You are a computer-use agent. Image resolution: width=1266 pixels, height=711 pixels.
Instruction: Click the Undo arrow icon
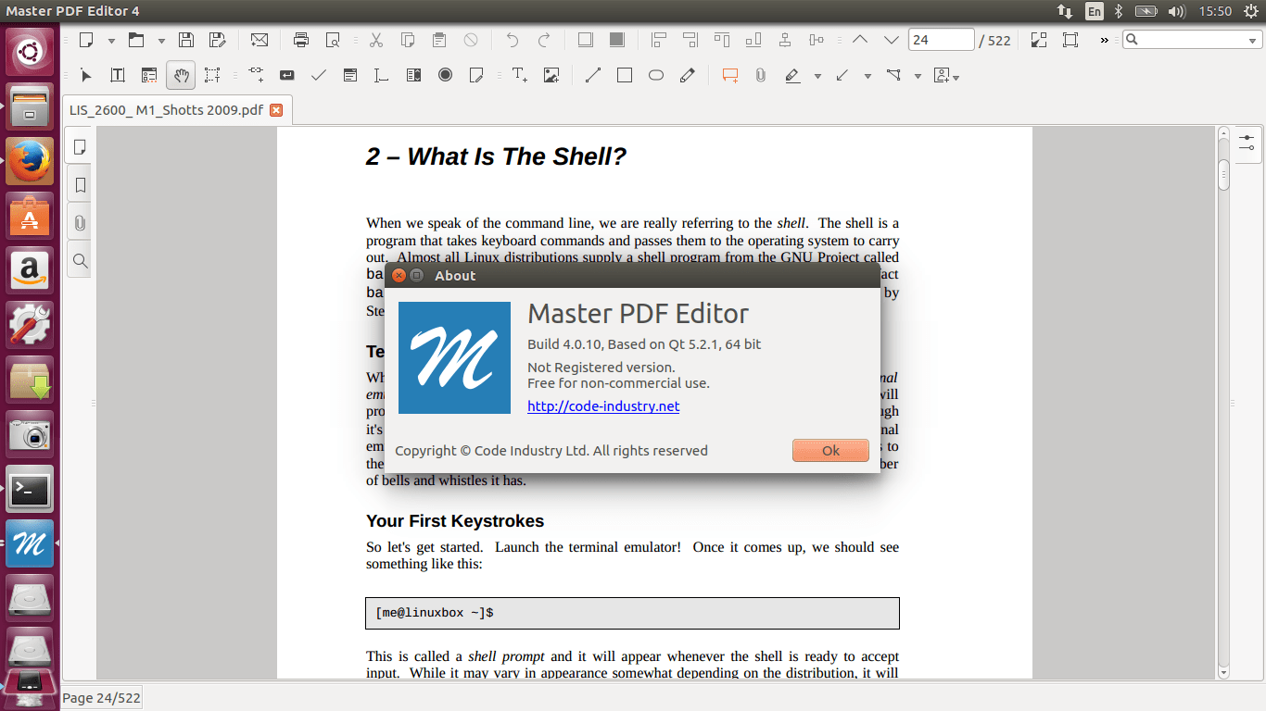pos(513,40)
